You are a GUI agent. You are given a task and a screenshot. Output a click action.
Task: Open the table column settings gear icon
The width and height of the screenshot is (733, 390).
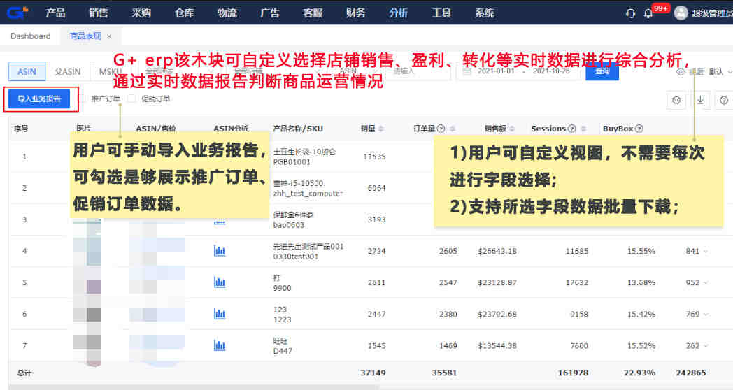tap(676, 100)
